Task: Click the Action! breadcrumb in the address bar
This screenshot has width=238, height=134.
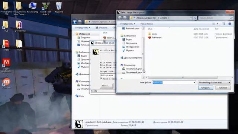Action: pyautogui.click(x=164, y=18)
